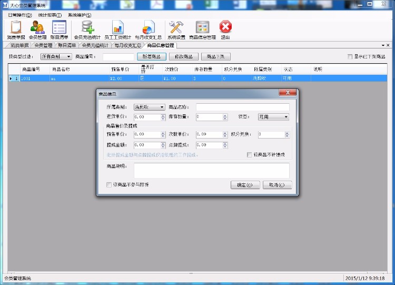Click the 商品下架 button
The height and width of the screenshot is (285, 395).
(215, 57)
